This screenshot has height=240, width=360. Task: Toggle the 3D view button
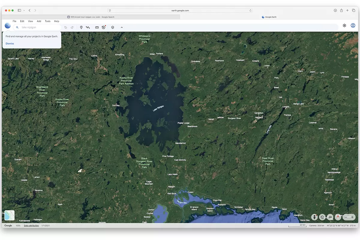pyautogui.click(x=330, y=217)
